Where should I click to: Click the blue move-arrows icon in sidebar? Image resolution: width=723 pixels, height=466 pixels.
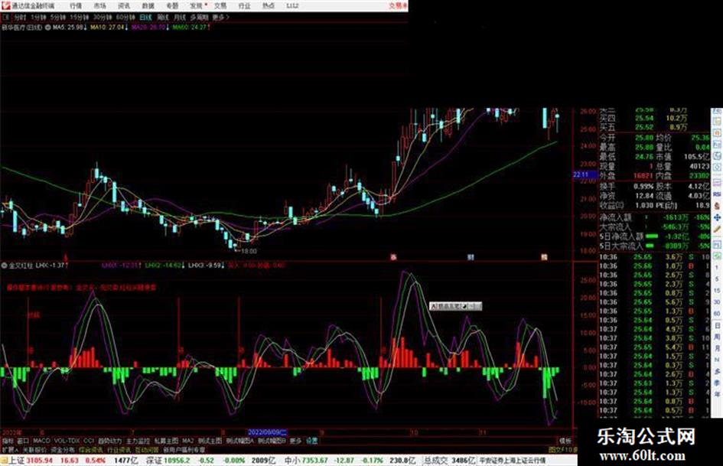717,217
